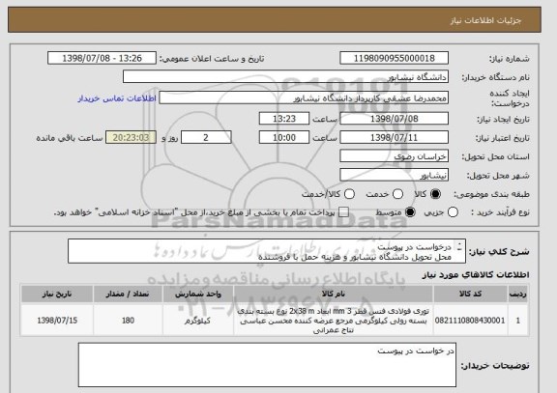Click the واحد شمارش column header
Image resolution: width=557 pixels, height=393 pixels.
198,295
